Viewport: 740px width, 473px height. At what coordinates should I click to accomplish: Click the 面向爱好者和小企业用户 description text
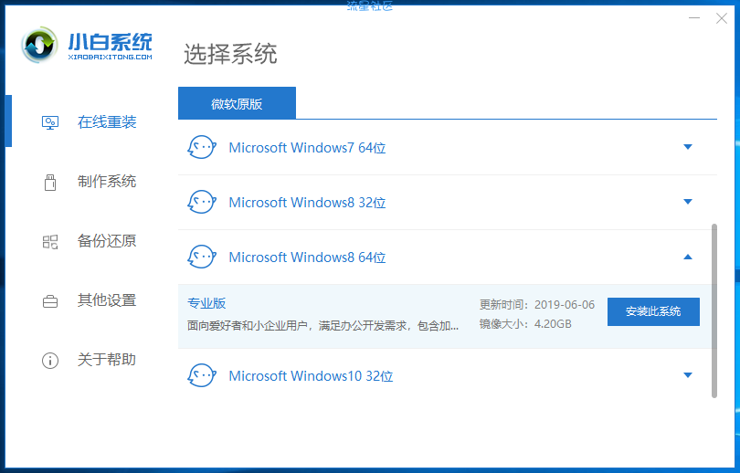(x=322, y=326)
